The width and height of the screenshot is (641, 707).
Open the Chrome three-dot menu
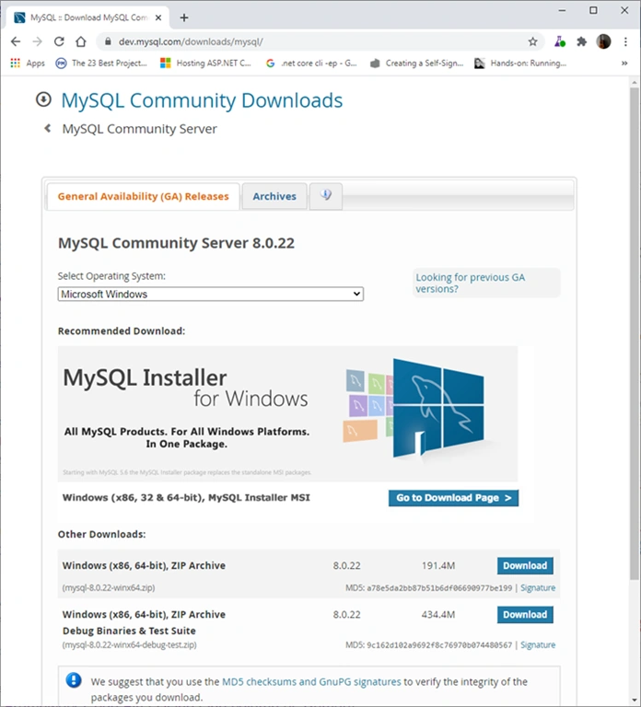[625, 42]
